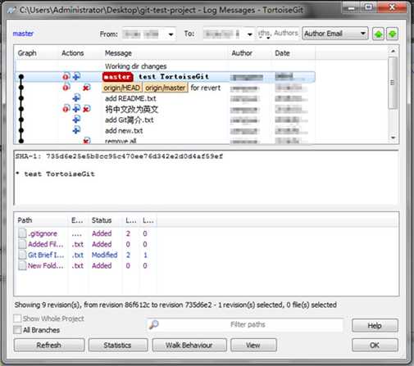Click the Refresh button
Viewport: 414px width, 366px height.
coord(49,346)
